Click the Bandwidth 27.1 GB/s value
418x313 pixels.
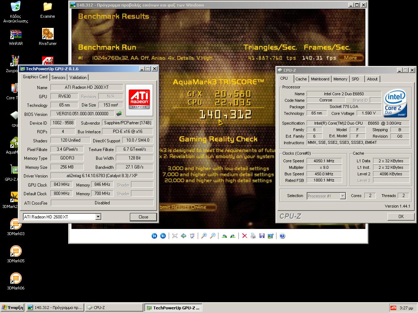[135, 167]
